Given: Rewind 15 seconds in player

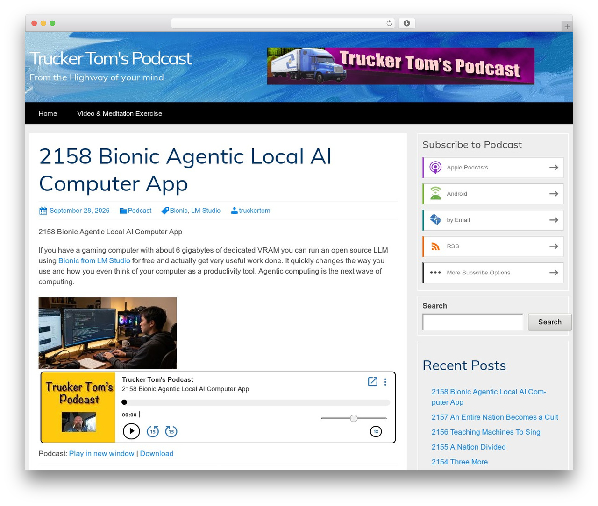Looking at the screenshot, I should (153, 431).
